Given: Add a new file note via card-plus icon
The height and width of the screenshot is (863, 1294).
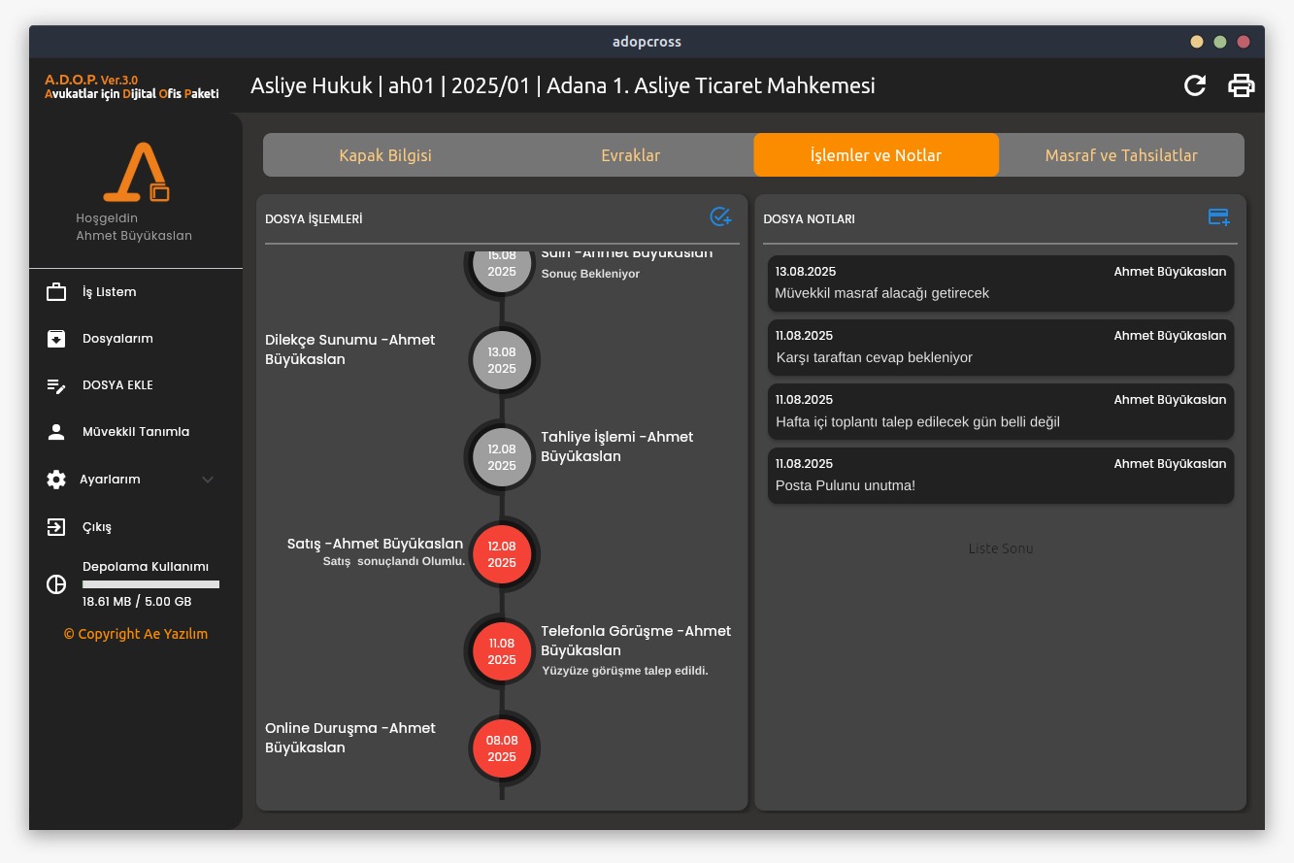Looking at the screenshot, I should click(x=1218, y=217).
